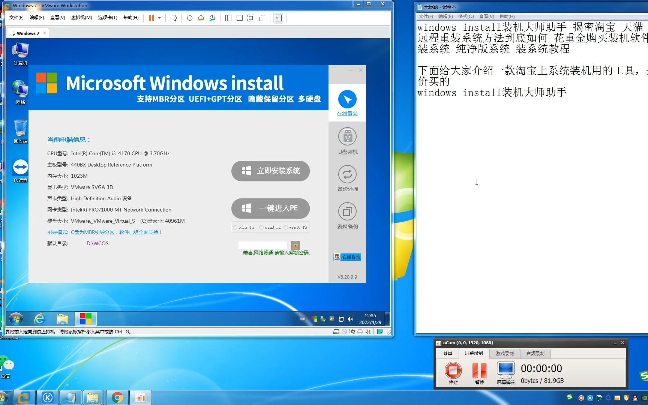Open Google Chrome from host taskbar
The image size is (648, 405).
[117, 397]
